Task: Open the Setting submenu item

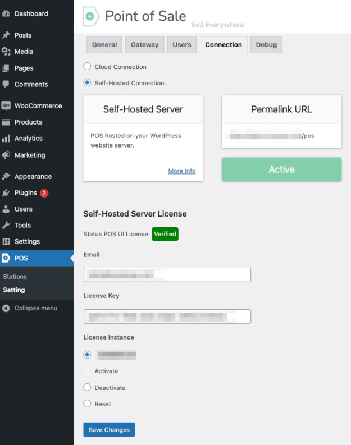Action: (14, 290)
